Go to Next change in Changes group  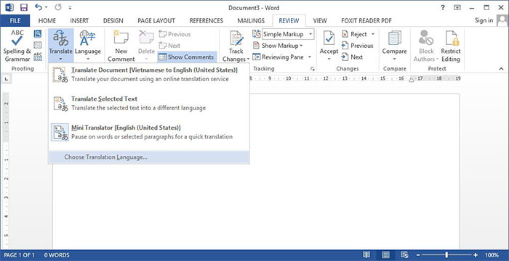tap(352, 57)
